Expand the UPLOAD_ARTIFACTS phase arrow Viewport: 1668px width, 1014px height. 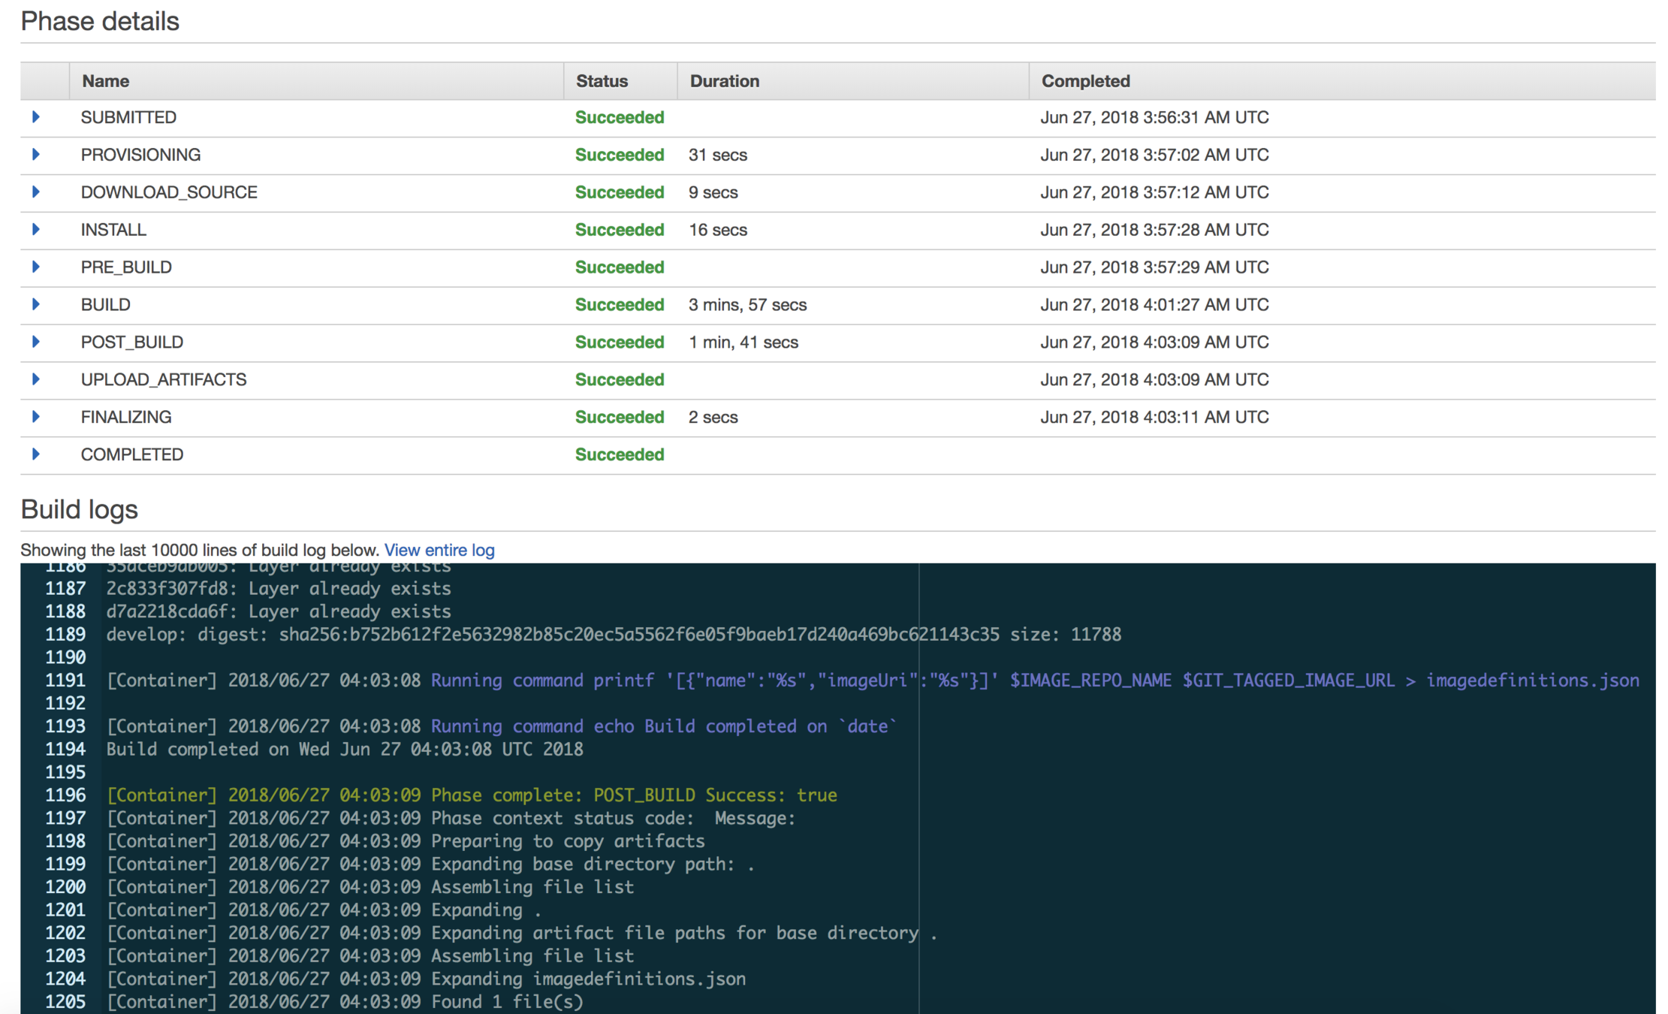[35, 380]
